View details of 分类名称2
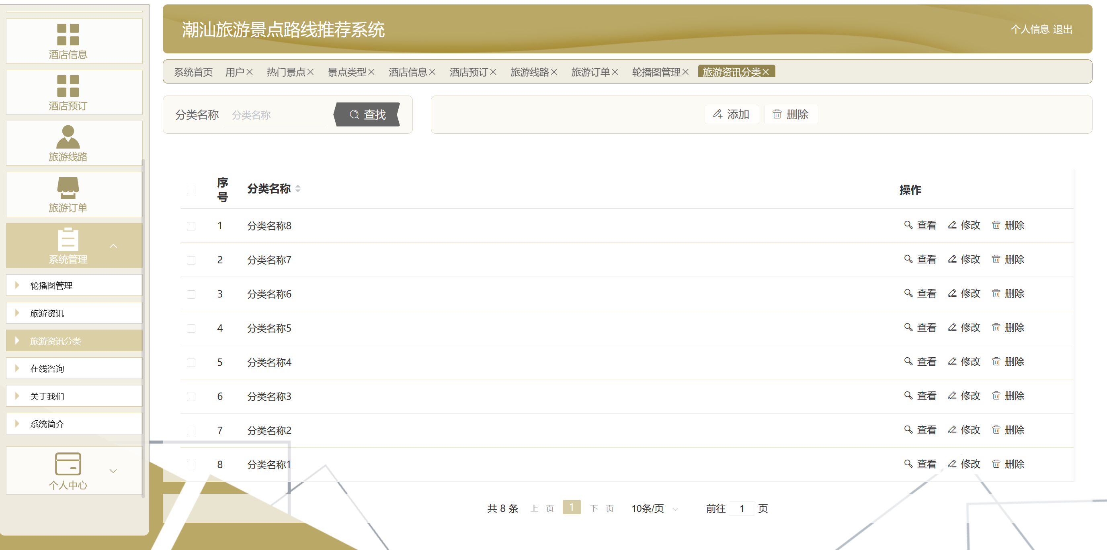This screenshot has width=1107, height=550. pyautogui.click(x=920, y=430)
